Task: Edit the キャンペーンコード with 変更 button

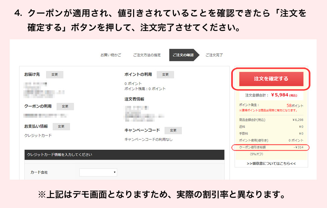Action: click(x=173, y=130)
